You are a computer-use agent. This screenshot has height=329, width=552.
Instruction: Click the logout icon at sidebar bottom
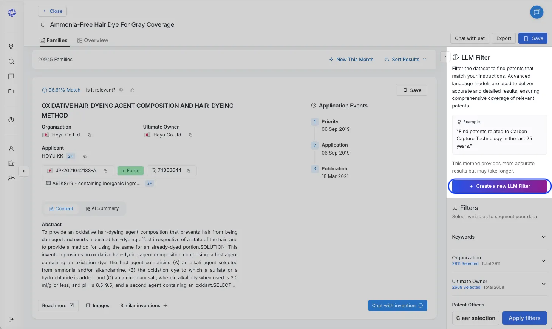tap(11, 319)
